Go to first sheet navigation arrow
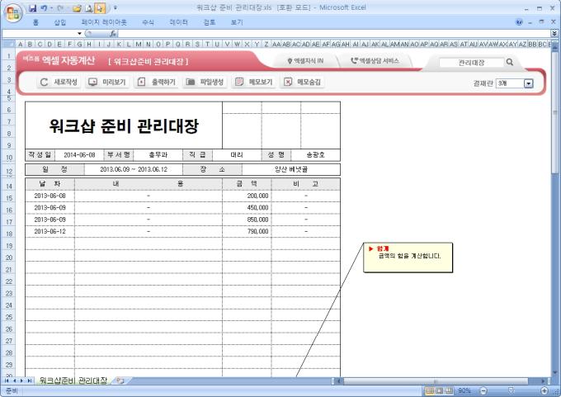561x397 pixels. pyautogui.click(x=7, y=380)
